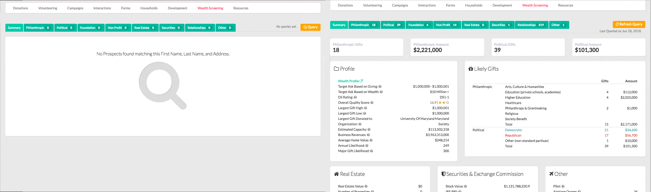Click the Philanthropic Gifts 18 summary card
Image resolution: width=651 pixels, height=192 pixels.
tap(367, 47)
